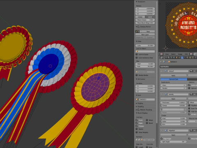
Task: Switch transform orientation to Global
Action: click(x=140, y=17)
